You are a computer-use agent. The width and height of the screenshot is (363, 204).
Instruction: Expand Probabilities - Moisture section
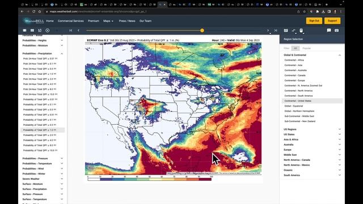coord(43,45)
